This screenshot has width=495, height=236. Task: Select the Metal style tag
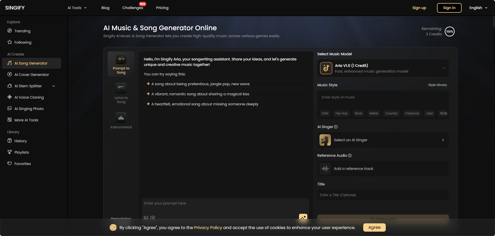point(374,113)
